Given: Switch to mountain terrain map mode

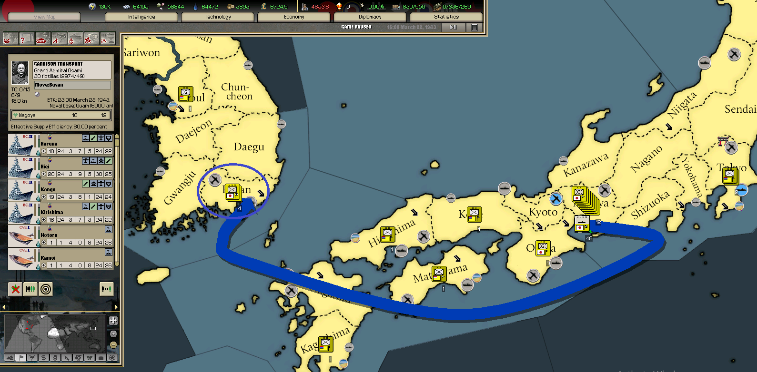Looking at the screenshot, I should tap(10, 358).
